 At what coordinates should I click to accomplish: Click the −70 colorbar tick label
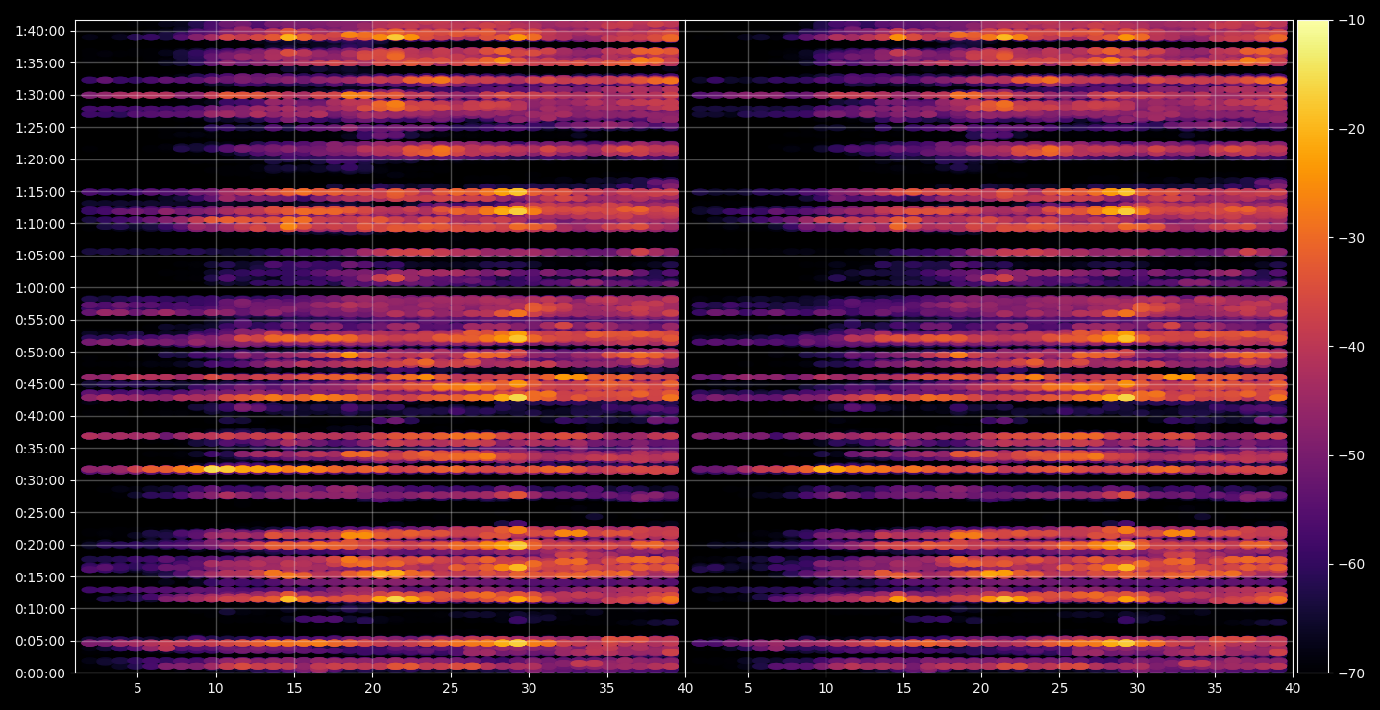pyautogui.click(x=1350, y=673)
